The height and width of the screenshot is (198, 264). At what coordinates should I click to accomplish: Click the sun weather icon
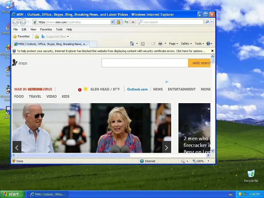pos(86,89)
